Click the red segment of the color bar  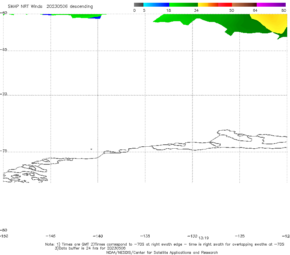pos(225,5)
